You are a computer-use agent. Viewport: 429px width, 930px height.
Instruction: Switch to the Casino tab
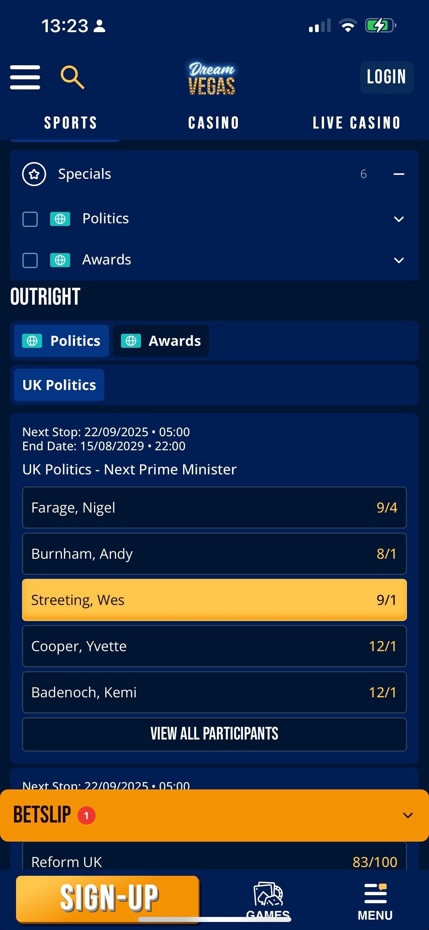[x=213, y=123]
